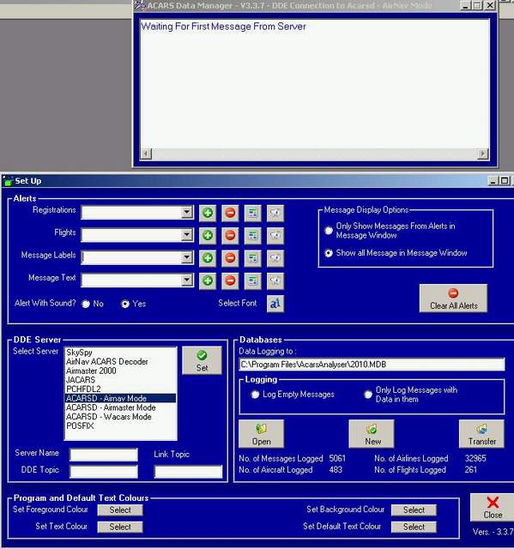Open Flights alert list icon
514x549 pixels.
(252, 235)
